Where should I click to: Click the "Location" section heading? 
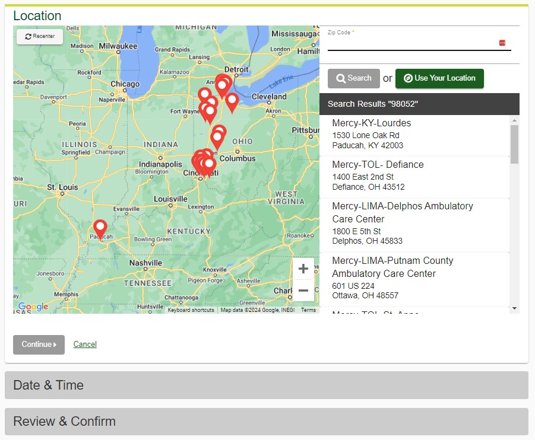(37, 15)
